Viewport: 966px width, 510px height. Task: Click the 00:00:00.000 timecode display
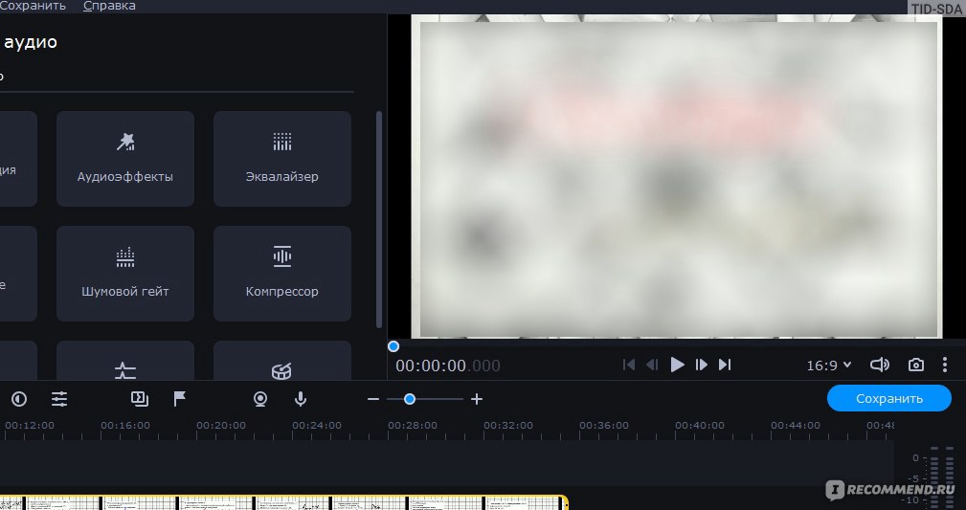[447, 366]
